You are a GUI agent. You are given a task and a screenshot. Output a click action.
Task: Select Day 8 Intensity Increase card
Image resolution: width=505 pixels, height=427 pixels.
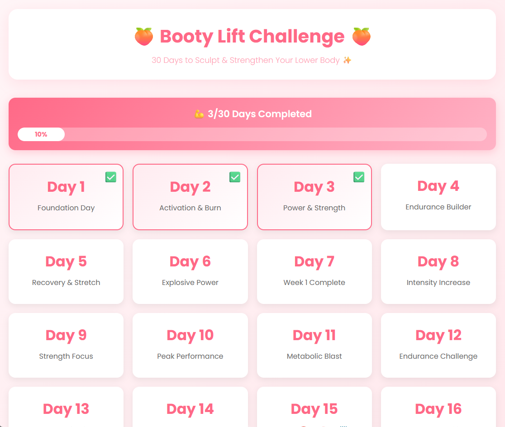tap(438, 271)
